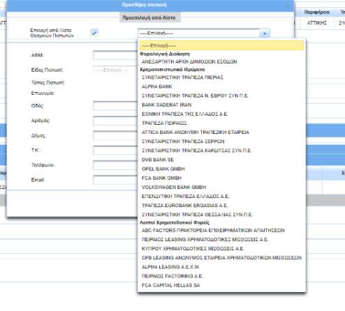Click the ΑΤΤΙΚΗΣ table cell
Screen dimensions: 345x311
click(x=317, y=23)
